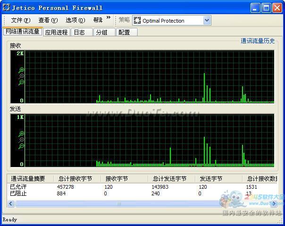
Task: Switch to the 应用进程 tab
Action: (x=57, y=32)
